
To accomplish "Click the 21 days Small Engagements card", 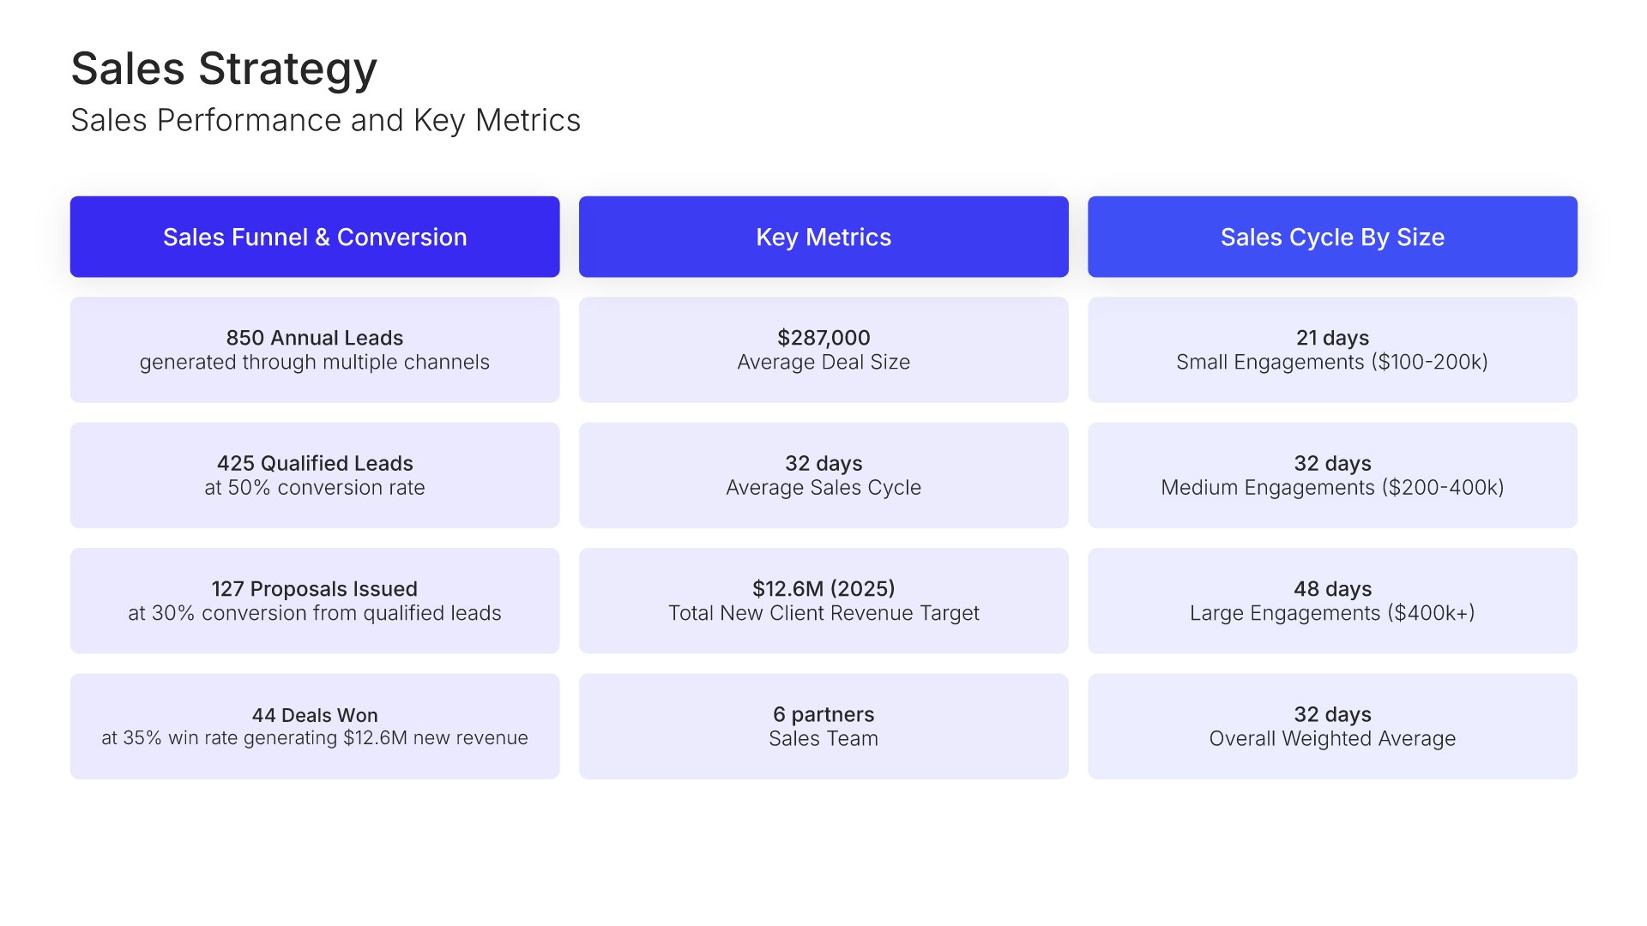I will pyautogui.click(x=1332, y=349).
